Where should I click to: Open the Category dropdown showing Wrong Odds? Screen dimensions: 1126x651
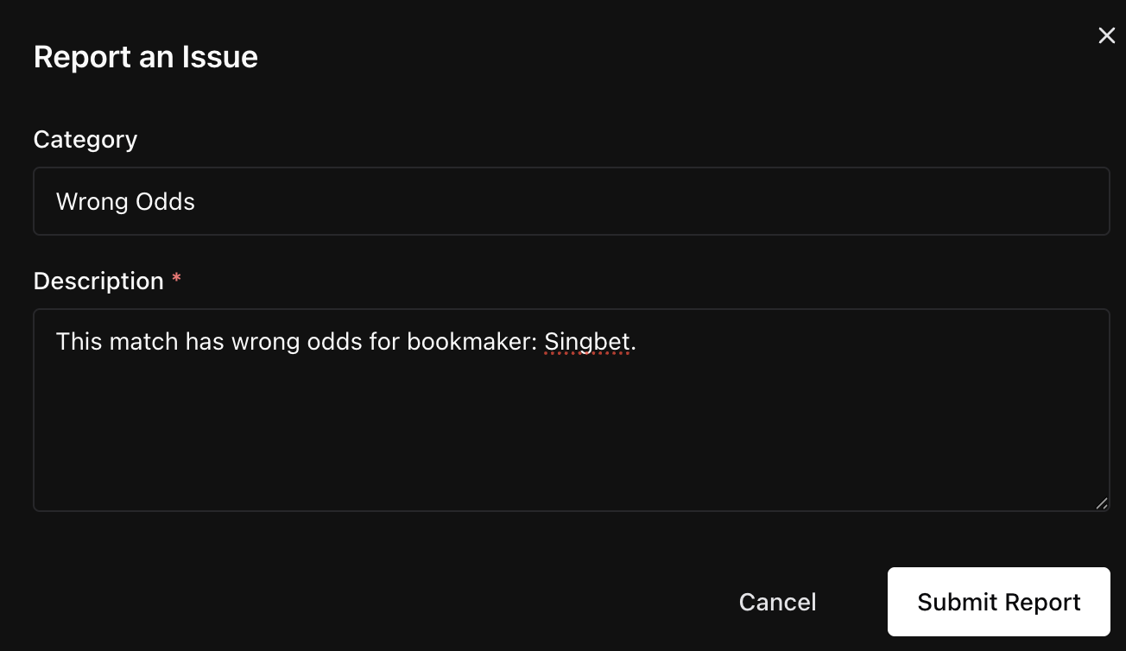point(571,201)
